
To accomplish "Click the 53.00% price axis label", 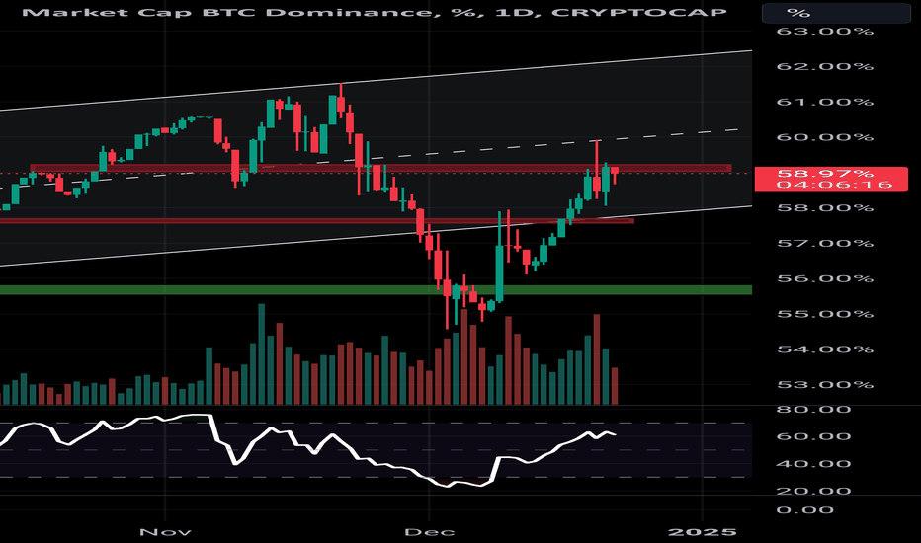I will 825,384.
